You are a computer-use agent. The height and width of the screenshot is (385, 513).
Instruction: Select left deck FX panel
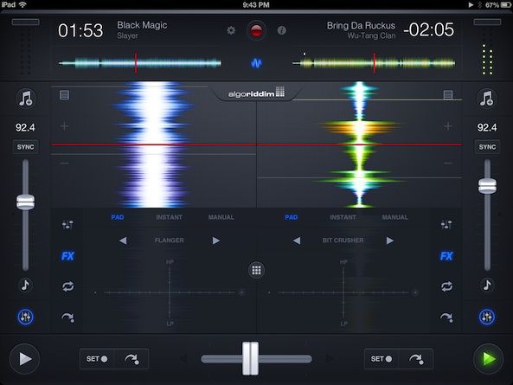pyautogui.click(x=67, y=256)
